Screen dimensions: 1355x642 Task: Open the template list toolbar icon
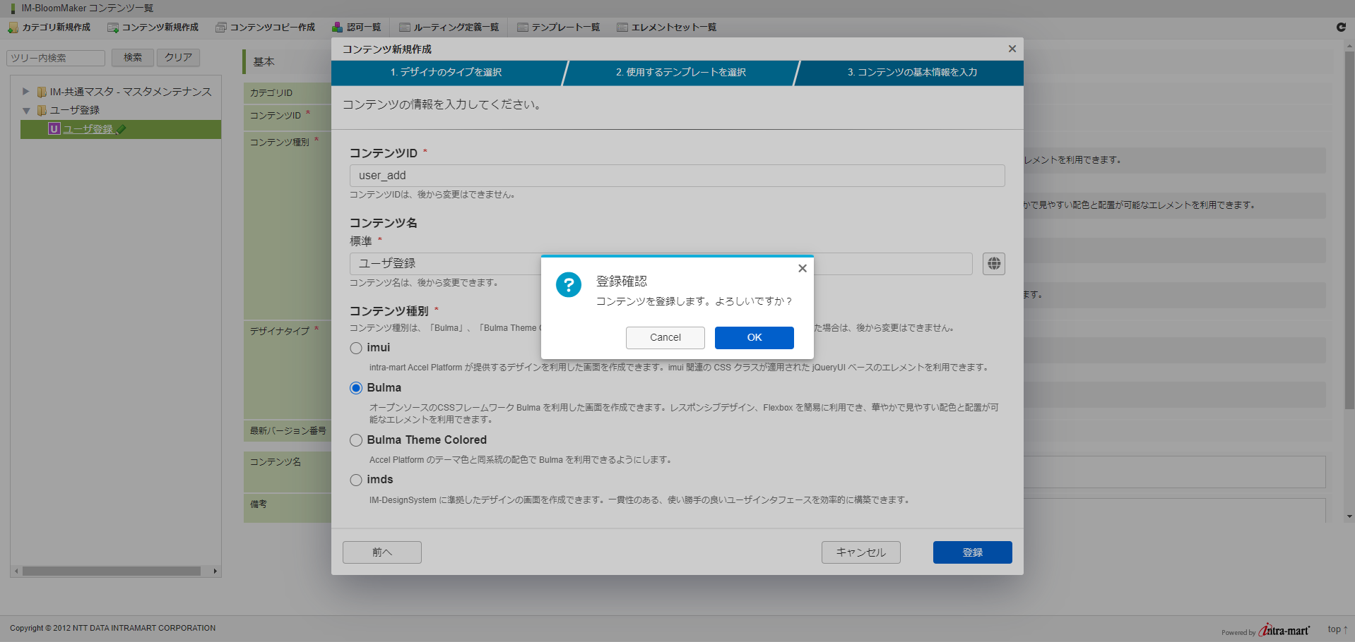point(523,28)
